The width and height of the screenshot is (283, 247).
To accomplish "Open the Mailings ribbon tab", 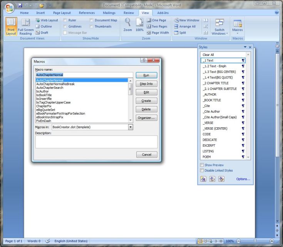I will coord(109,13).
